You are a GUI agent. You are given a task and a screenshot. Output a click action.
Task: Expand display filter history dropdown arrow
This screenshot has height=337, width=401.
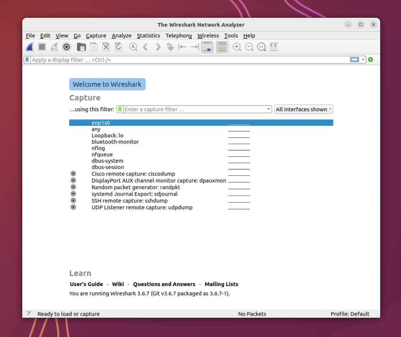pyautogui.click(x=363, y=60)
